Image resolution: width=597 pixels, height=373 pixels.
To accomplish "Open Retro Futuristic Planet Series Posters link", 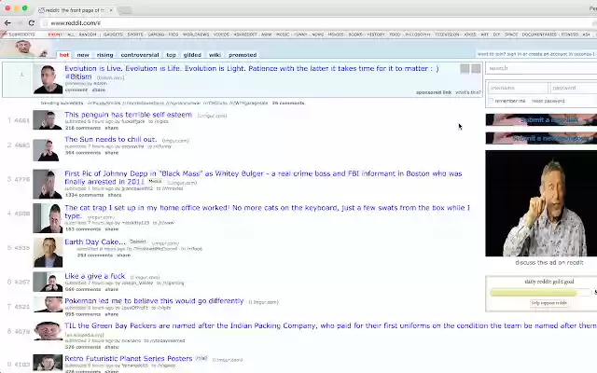I will pyautogui.click(x=129, y=358).
